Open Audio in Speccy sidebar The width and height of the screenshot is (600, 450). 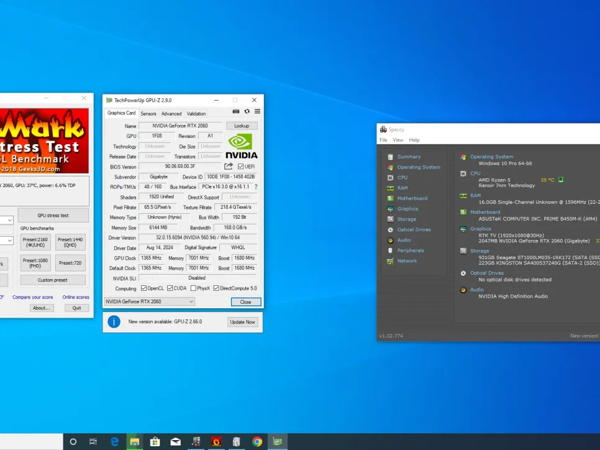[404, 240]
